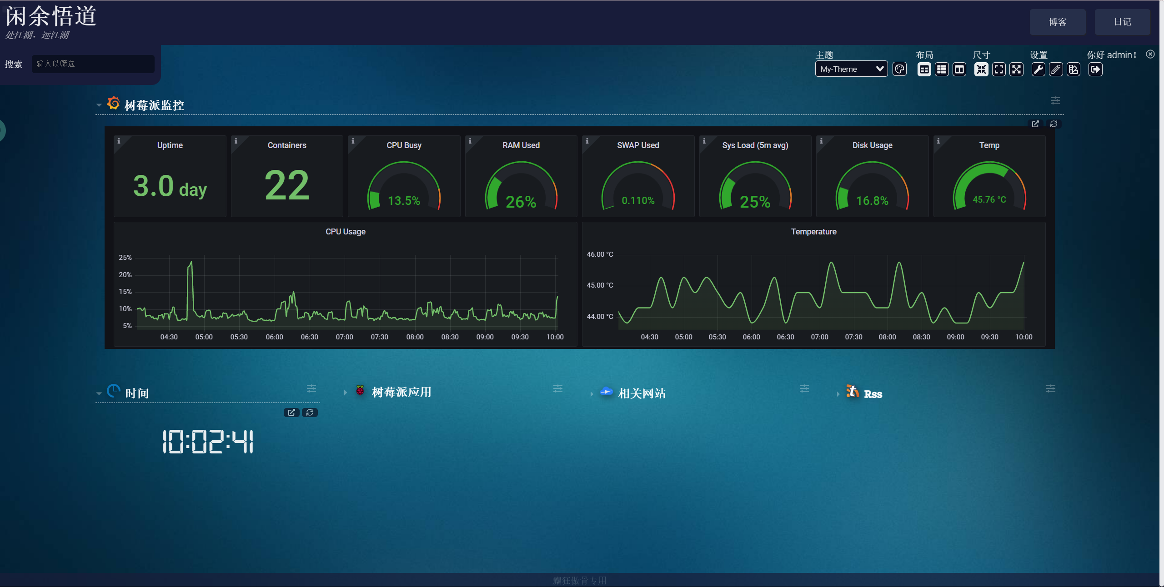Open the monitoring panel in new window
This screenshot has width=1164, height=587.
[1035, 124]
